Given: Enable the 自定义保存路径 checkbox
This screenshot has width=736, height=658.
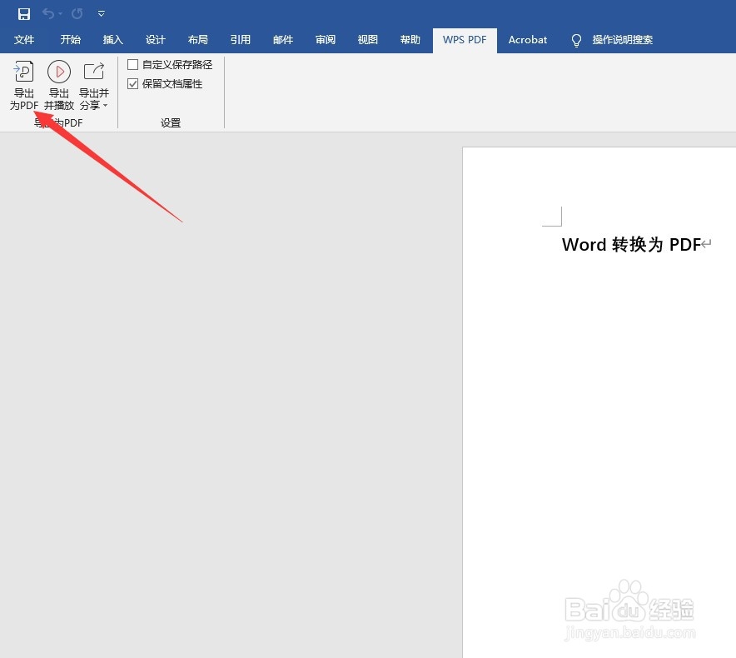Looking at the screenshot, I should pyautogui.click(x=132, y=63).
